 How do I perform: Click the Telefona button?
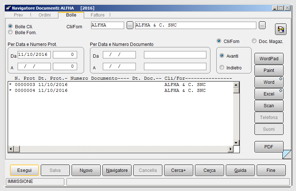(x=269, y=118)
